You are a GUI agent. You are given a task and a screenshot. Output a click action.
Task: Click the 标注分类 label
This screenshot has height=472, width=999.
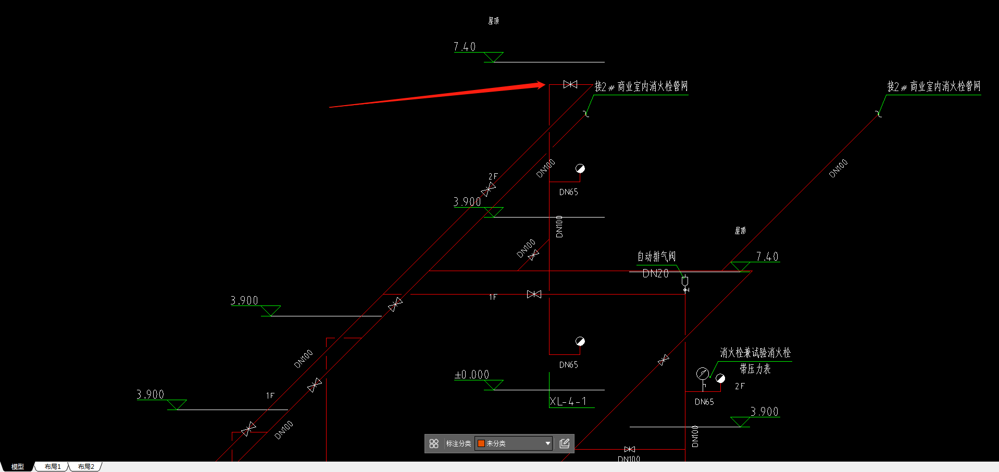click(458, 443)
